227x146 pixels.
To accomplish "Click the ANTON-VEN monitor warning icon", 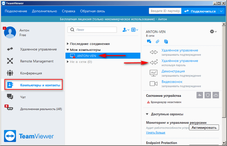I will tap(73, 56).
